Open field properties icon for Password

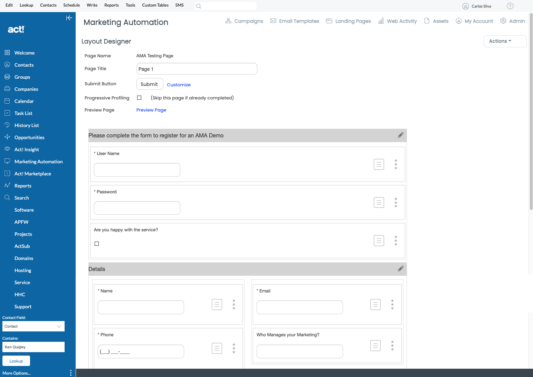click(x=379, y=202)
